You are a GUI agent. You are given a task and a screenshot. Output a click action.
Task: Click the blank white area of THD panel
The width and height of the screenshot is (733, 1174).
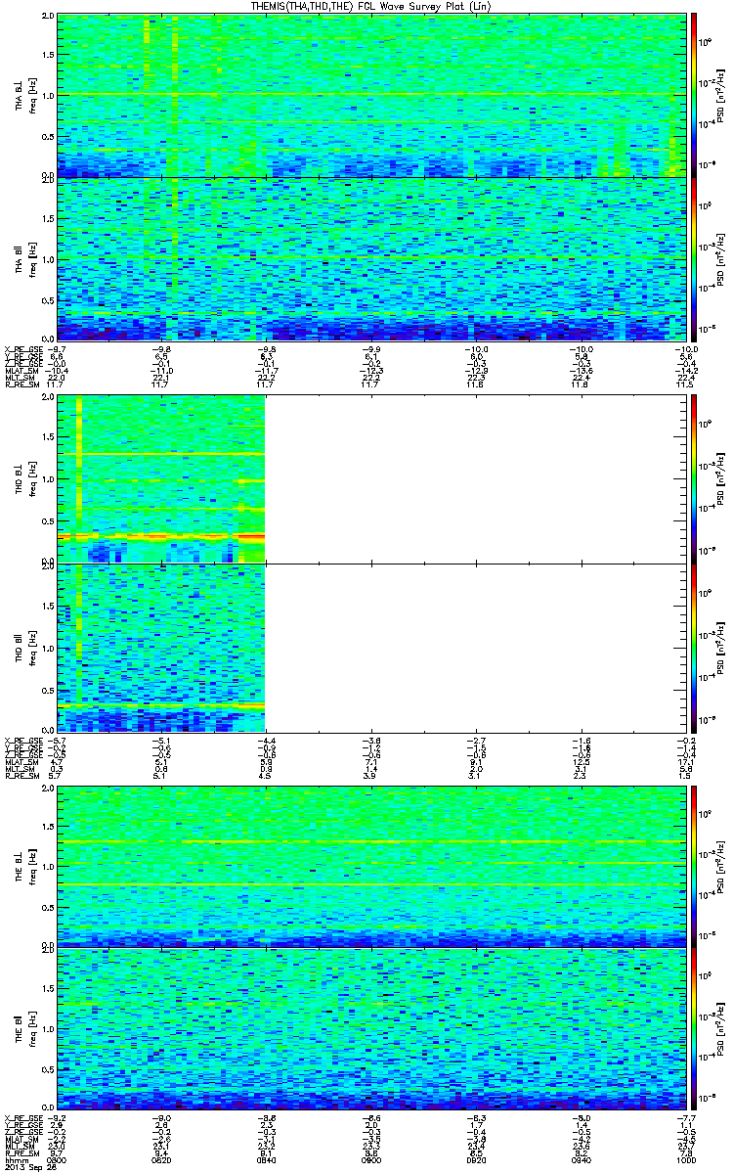(475, 563)
